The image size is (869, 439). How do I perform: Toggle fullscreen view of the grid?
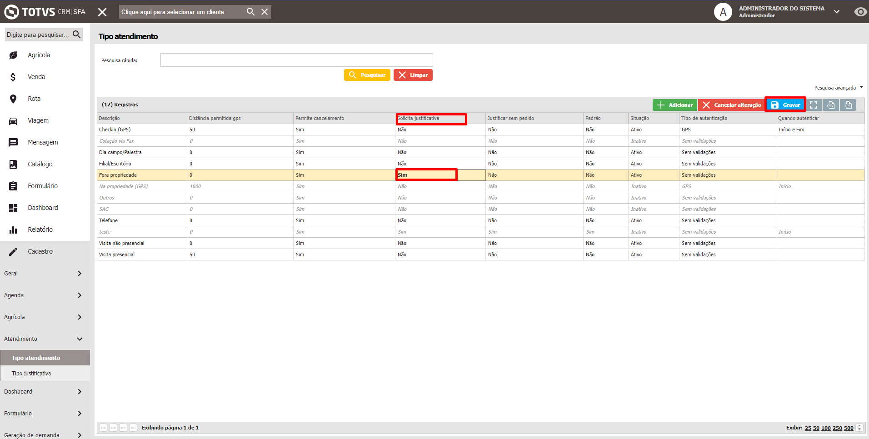(814, 105)
